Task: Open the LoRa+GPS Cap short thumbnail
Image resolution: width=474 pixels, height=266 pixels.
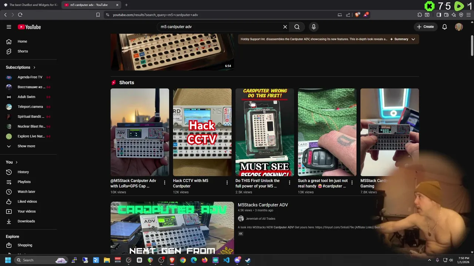Action: [x=140, y=132]
